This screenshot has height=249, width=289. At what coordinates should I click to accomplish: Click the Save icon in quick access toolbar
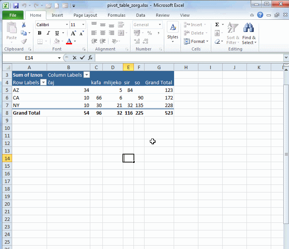point(16,6)
